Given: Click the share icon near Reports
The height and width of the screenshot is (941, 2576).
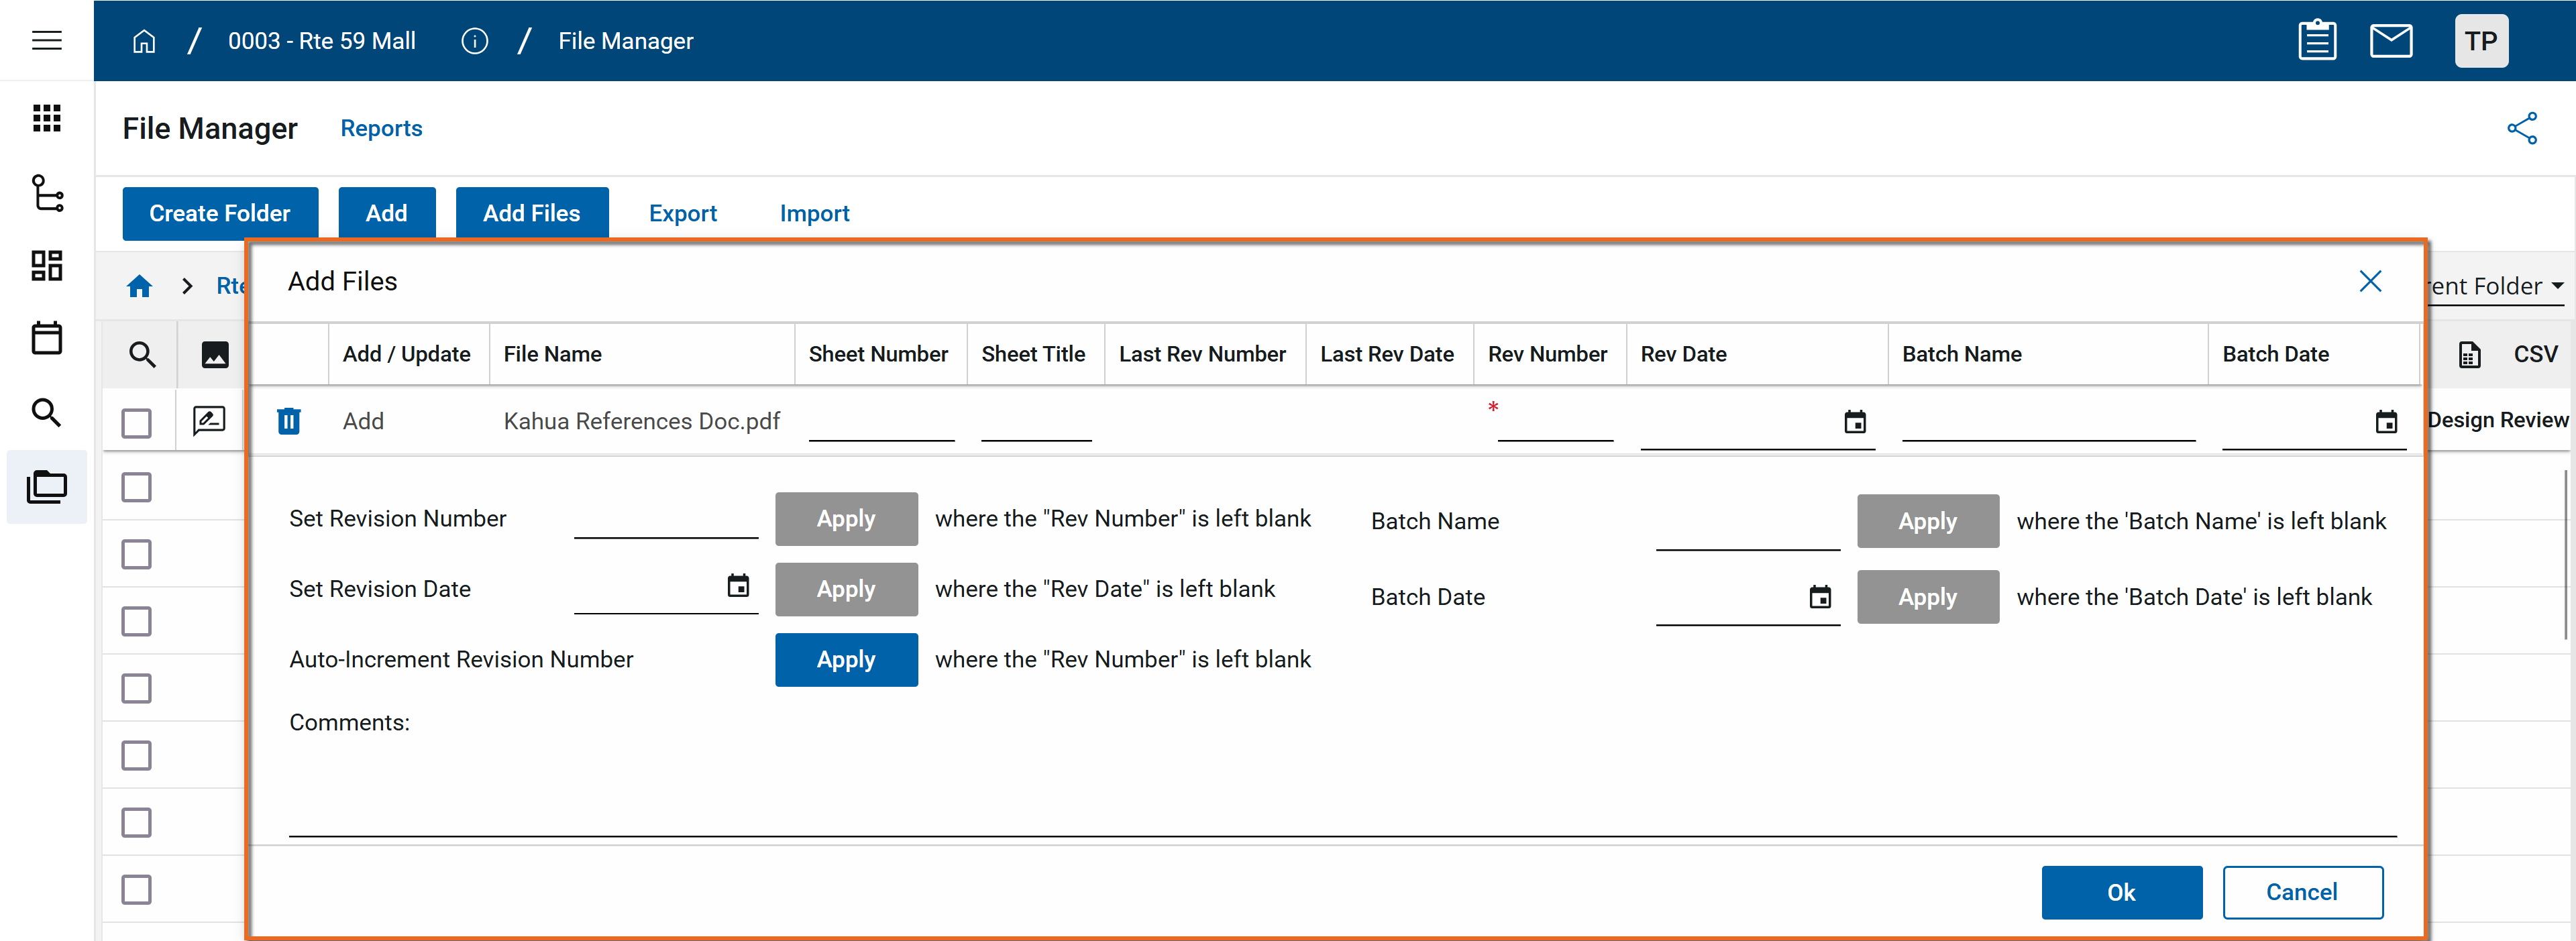Looking at the screenshot, I should point(2521,128).
